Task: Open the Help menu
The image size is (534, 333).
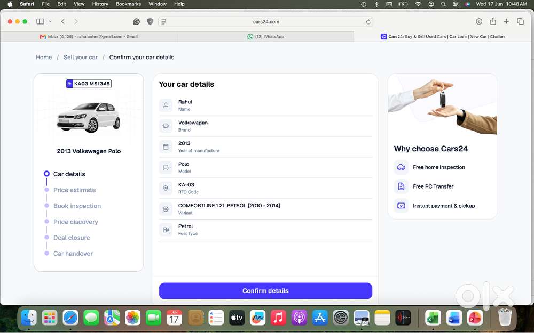Action: tap(179, 4)
